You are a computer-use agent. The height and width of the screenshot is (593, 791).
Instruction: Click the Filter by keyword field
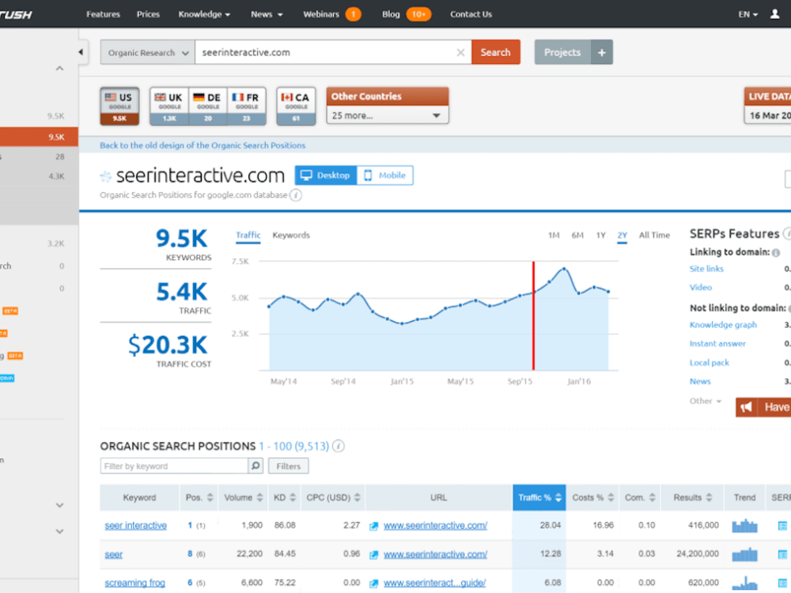point(174,466)
